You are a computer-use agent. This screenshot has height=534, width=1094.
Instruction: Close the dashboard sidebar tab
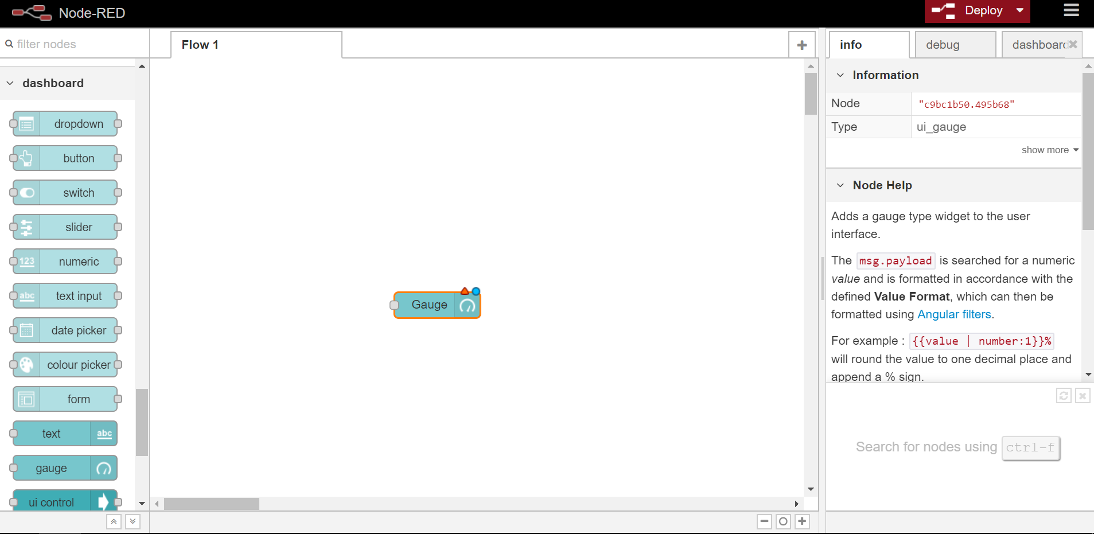[1073, 44]
